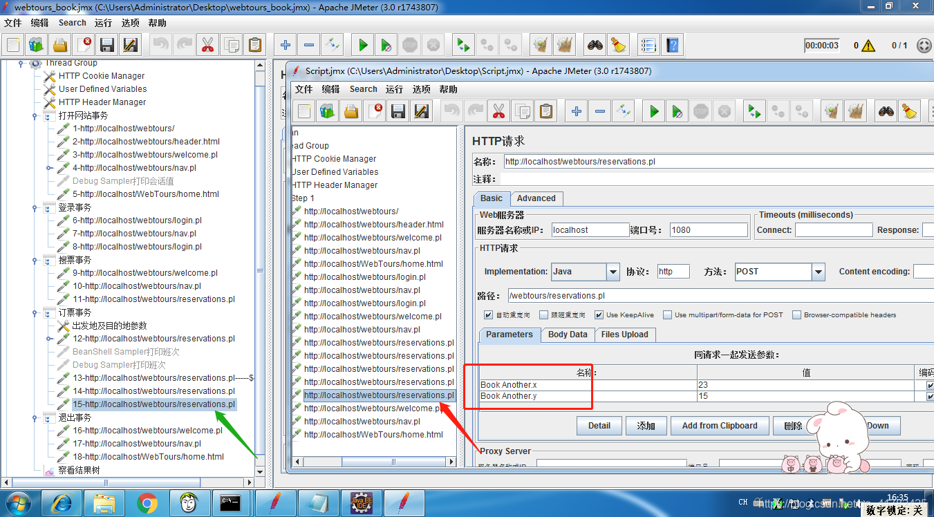The image size is (934, 517).
Task: Open the Implementation Java dropdown
Action: click(x=613, y=272)
